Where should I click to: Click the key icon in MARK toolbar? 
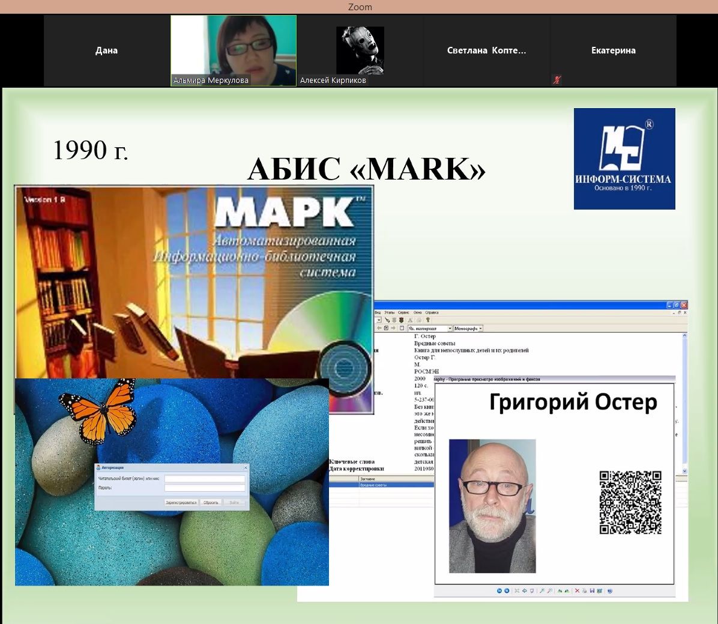[427, 320]
